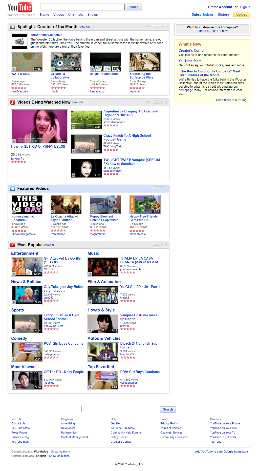Image resolution: width=258 pixels, height=471 pixels.
Task: Close the Spotlight module
Action: [x=166, y=27]
